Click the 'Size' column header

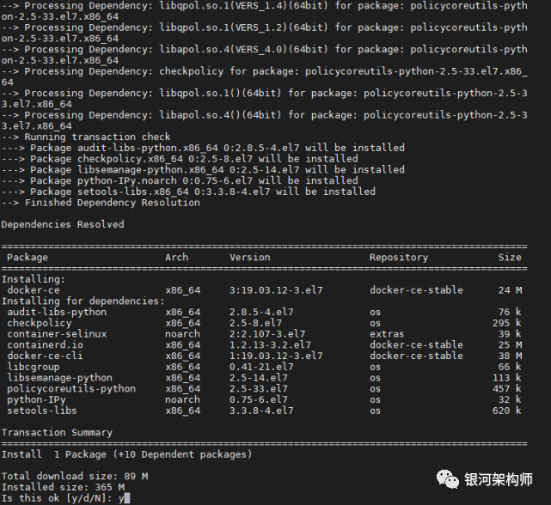[x=510, y=257]
